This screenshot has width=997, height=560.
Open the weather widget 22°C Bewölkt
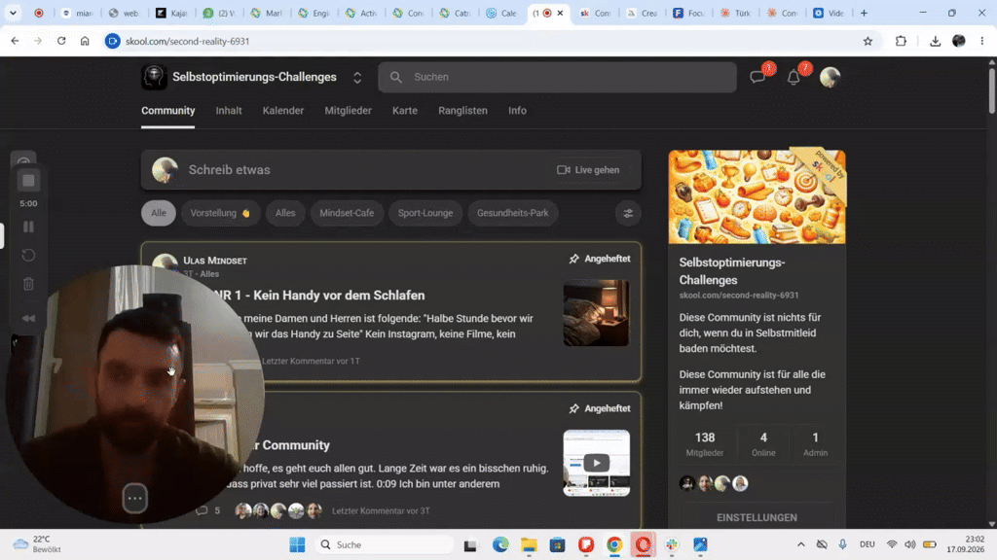click(x=38, y=544)
